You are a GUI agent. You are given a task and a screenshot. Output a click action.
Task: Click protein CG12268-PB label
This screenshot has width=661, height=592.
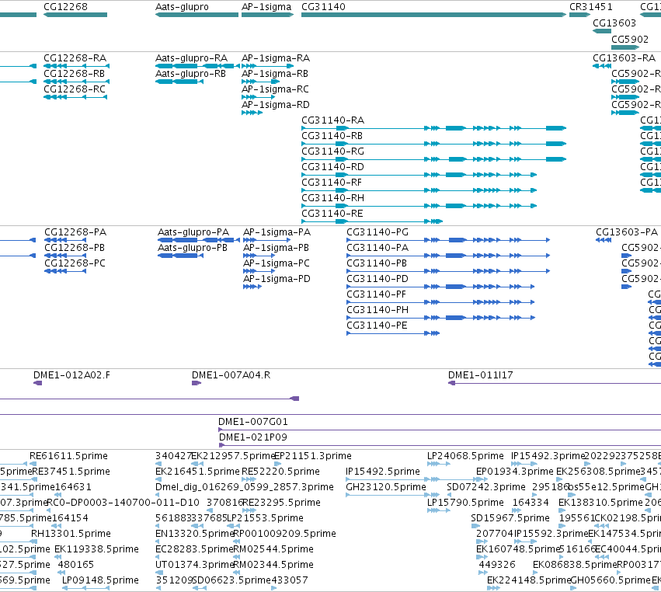point(75,248)
